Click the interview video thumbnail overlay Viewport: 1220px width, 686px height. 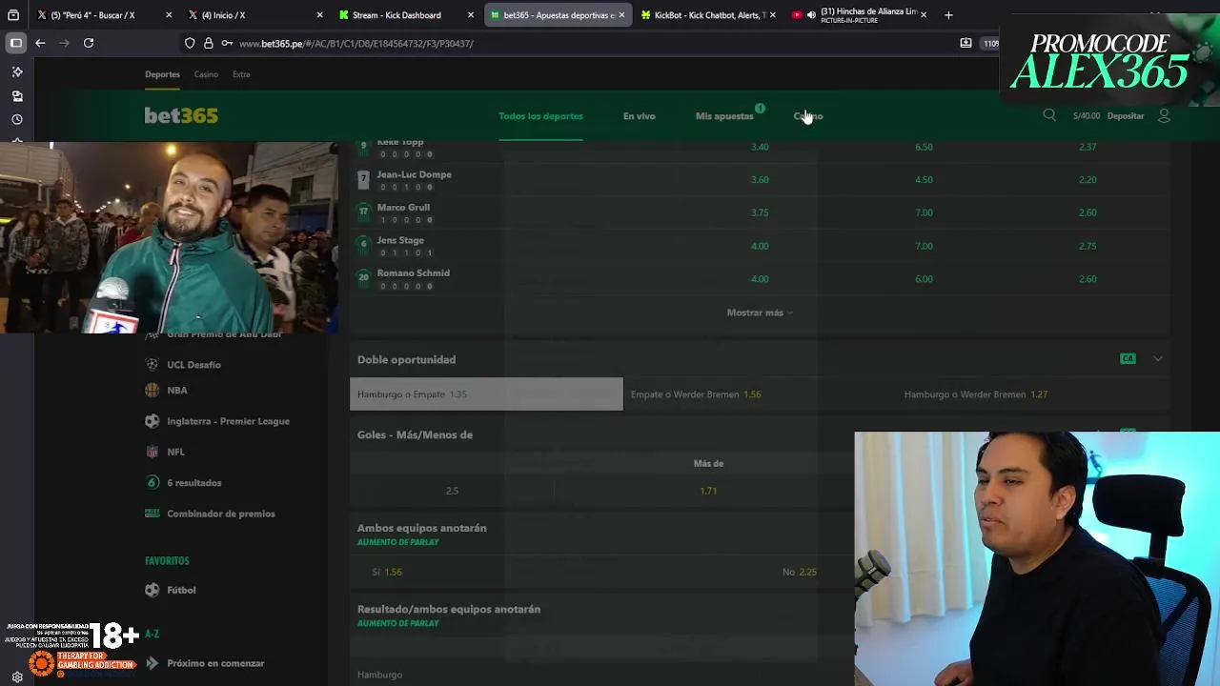(169, 238)
